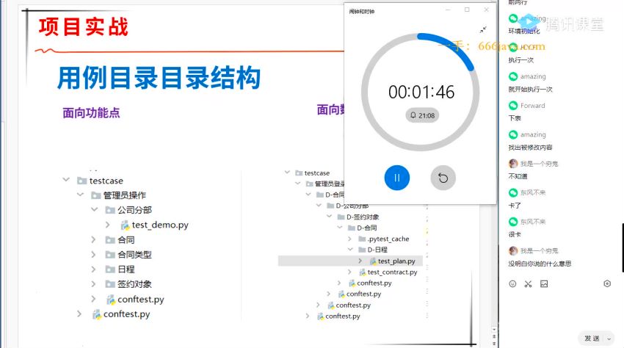This screenshot has height=348, width=624.
Task: Expand the 合同类型 folder in left tree
Action: click(93, 255)
